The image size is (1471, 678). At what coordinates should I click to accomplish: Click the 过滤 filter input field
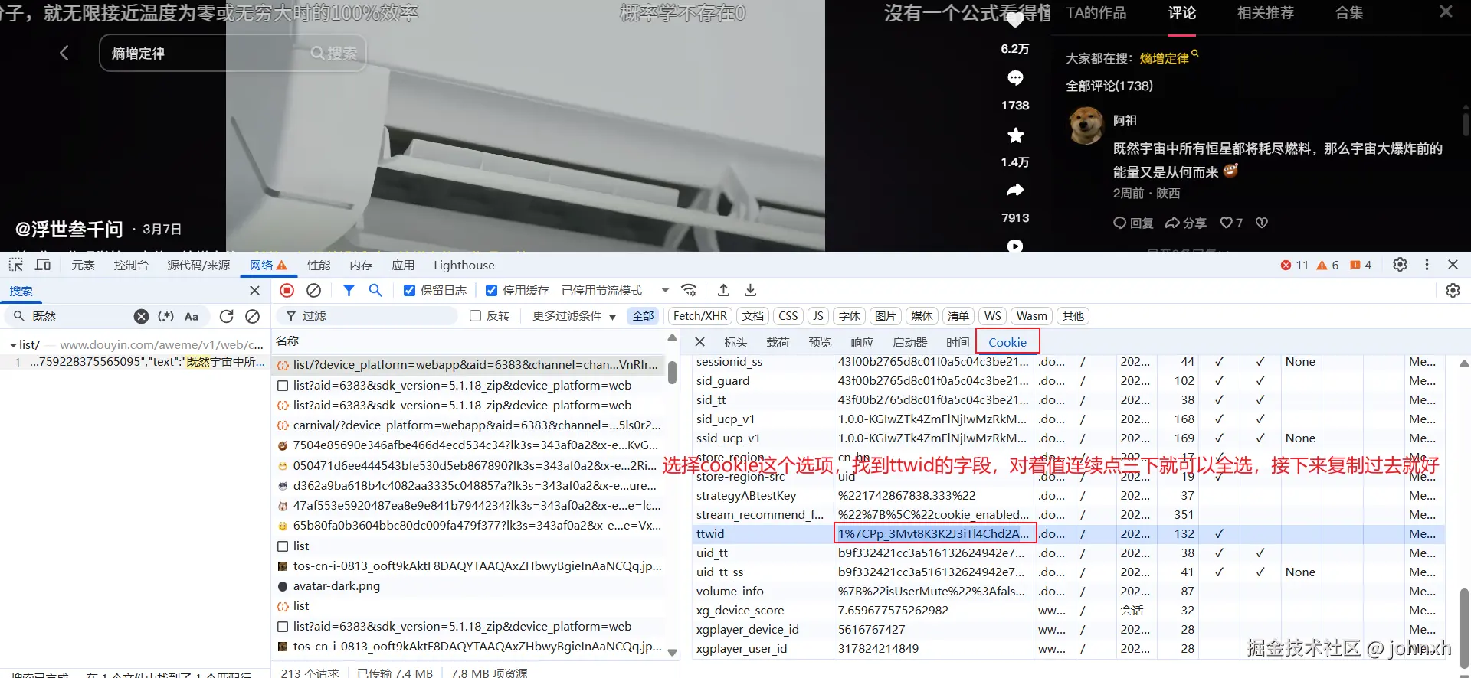coord(368,316)
